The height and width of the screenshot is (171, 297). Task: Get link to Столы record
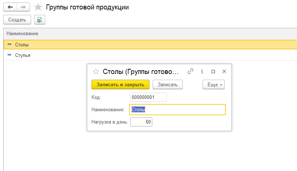[x=190, y=71]
